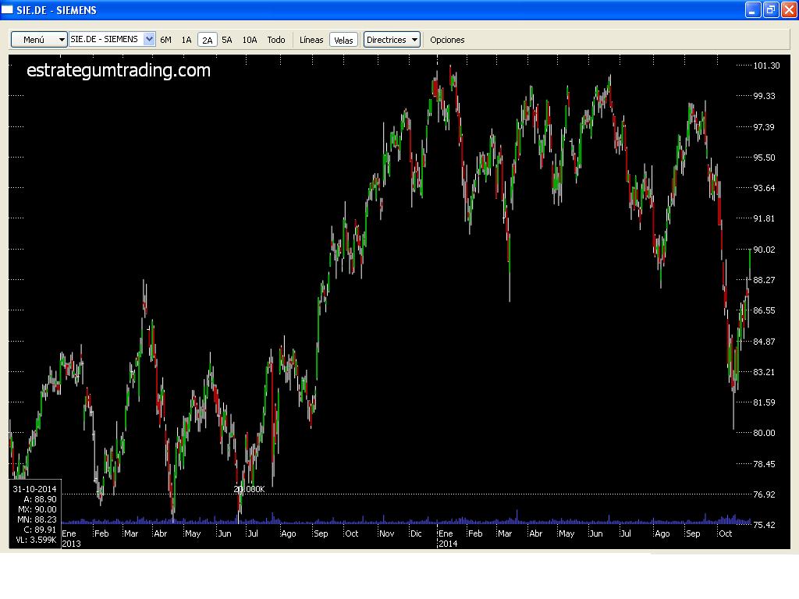Click the Oct 2014 month label
Screen dimensions: 799x599
(725, 533)
